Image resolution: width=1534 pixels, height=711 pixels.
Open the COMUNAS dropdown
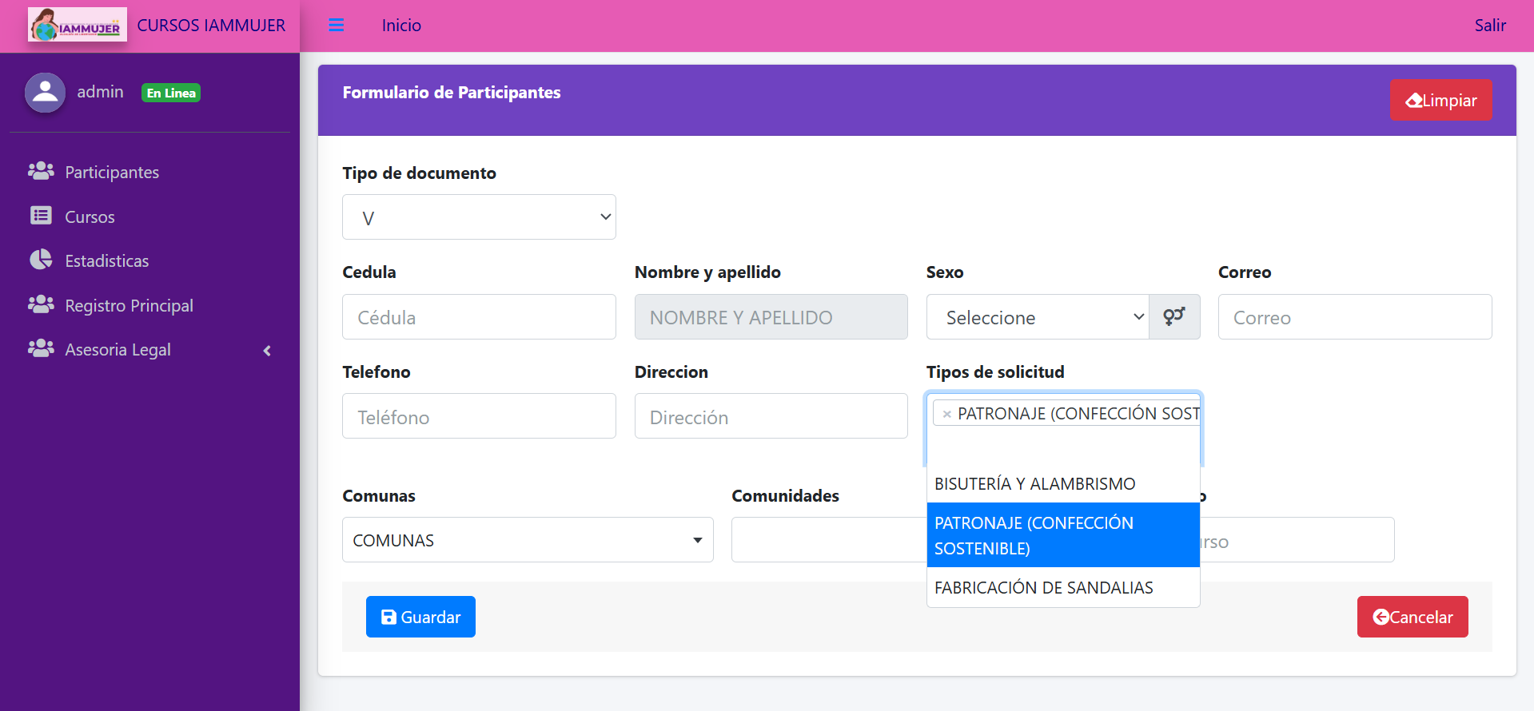[528, 540]
